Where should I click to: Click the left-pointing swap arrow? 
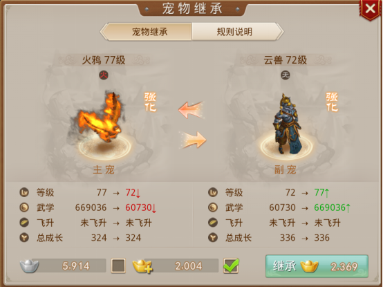(x=191, y=110)
